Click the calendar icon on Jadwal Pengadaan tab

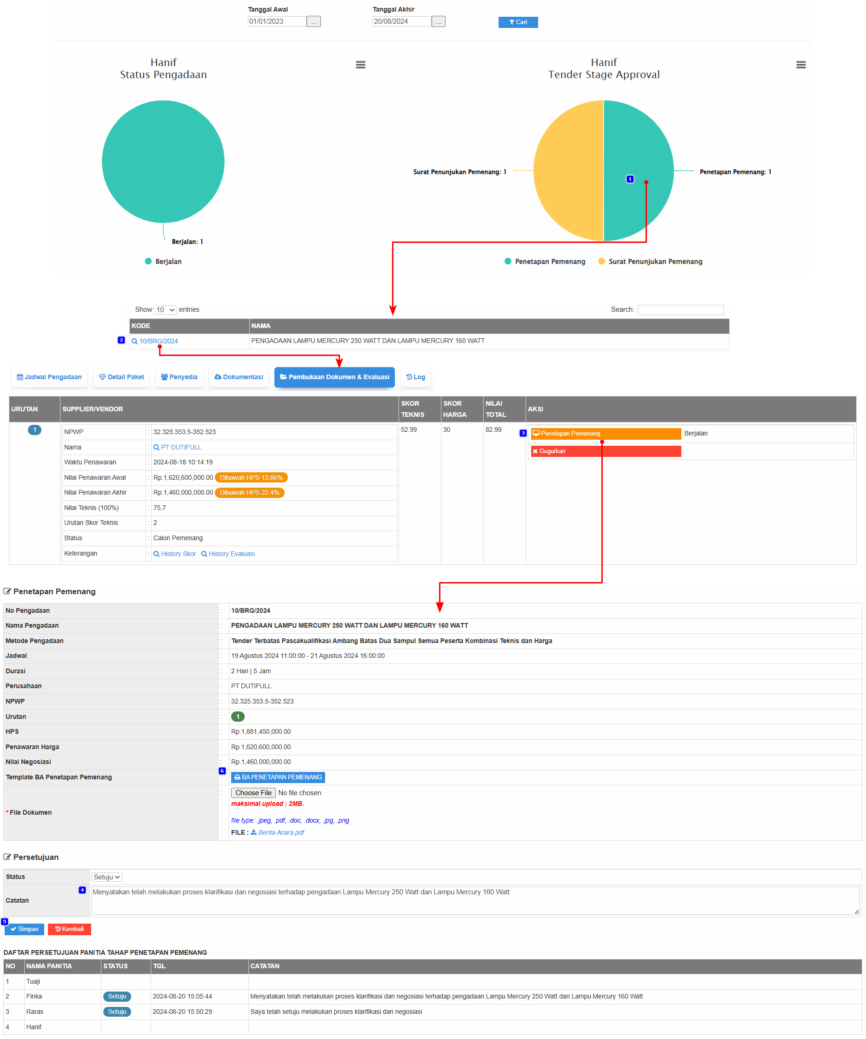pyautogui.click(x=20, y=377)
